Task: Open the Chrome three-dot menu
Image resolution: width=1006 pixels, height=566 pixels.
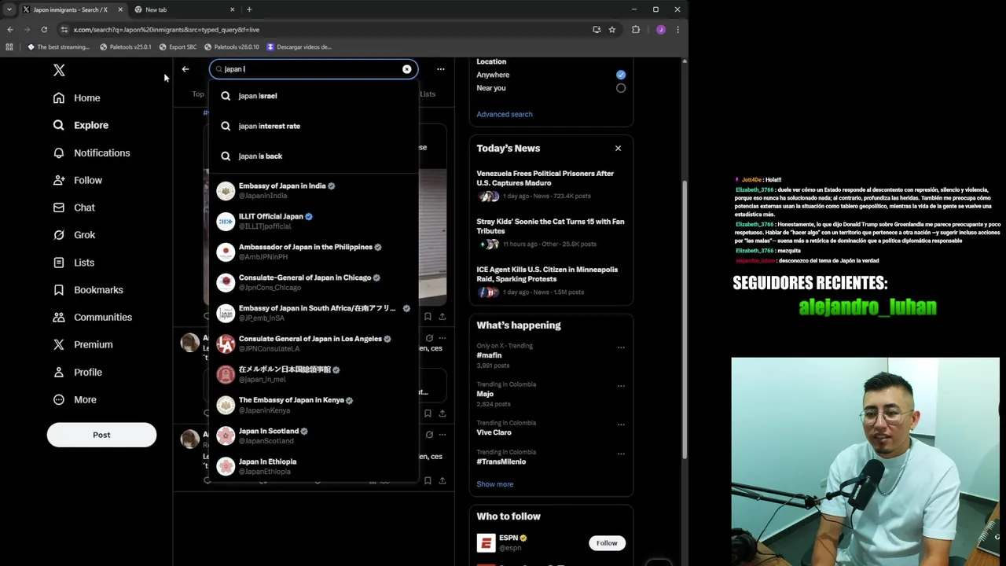Action: 677,30
